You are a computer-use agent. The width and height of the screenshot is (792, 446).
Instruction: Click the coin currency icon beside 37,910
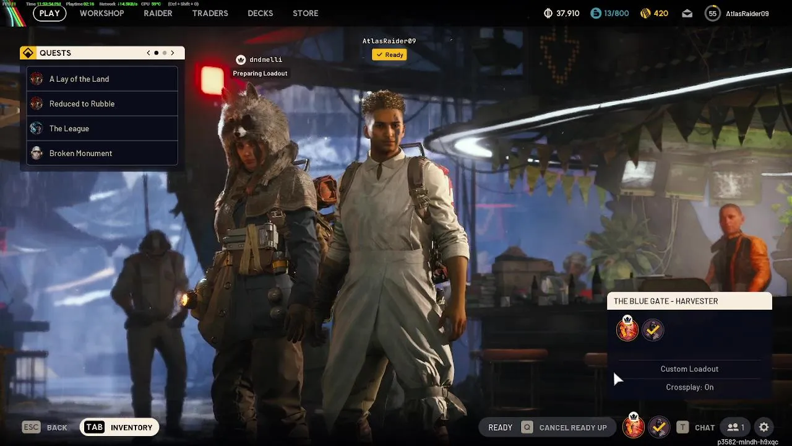[548, 13]
